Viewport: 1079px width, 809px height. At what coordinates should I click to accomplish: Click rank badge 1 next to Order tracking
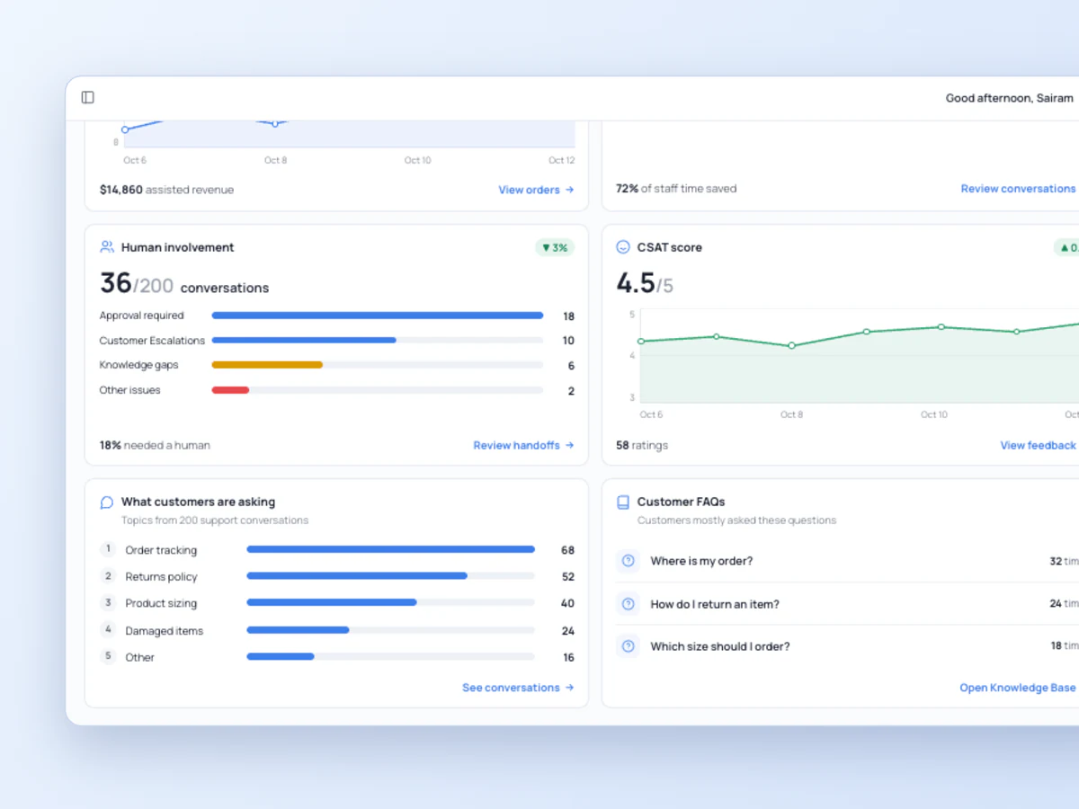pos(108,549)
